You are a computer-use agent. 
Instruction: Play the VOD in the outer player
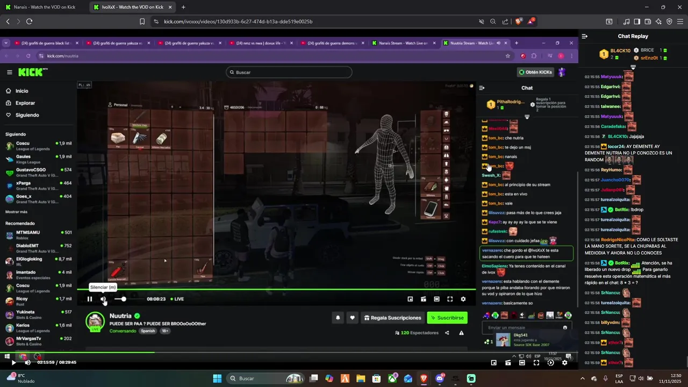pyautogui.click(x=13, y=363)
